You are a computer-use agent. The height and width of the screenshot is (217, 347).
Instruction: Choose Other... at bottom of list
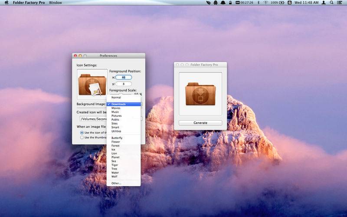tap(124, 183)
